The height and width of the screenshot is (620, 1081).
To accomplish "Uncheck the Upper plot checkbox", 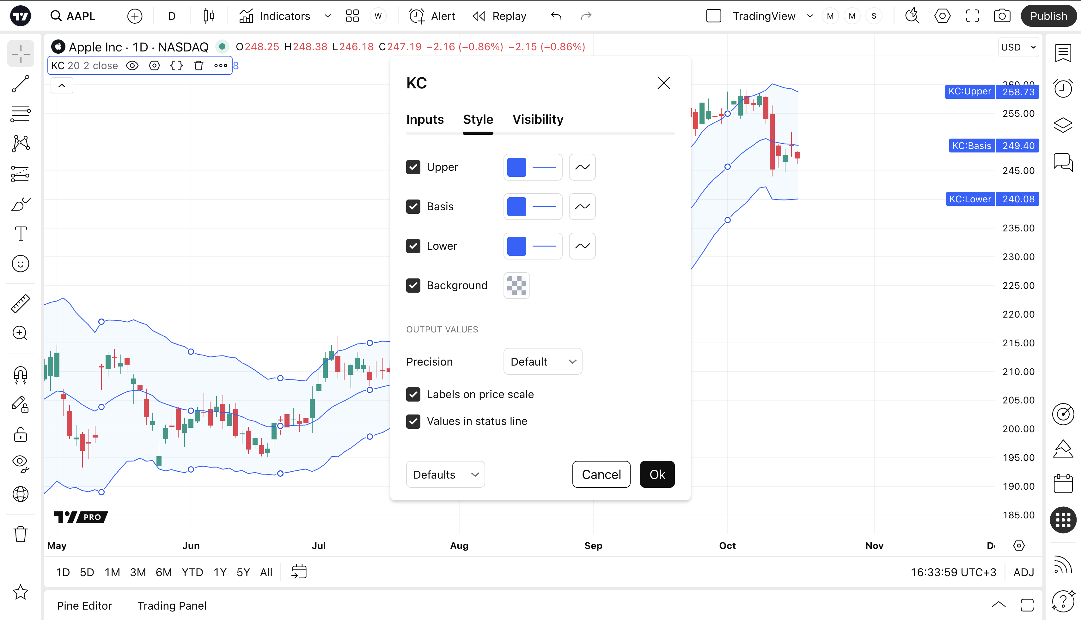I will click(x=413, y=167).
